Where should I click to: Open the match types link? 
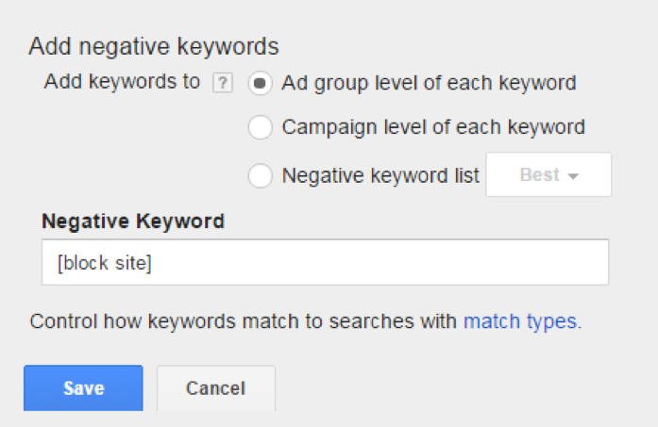coord(520,321)
